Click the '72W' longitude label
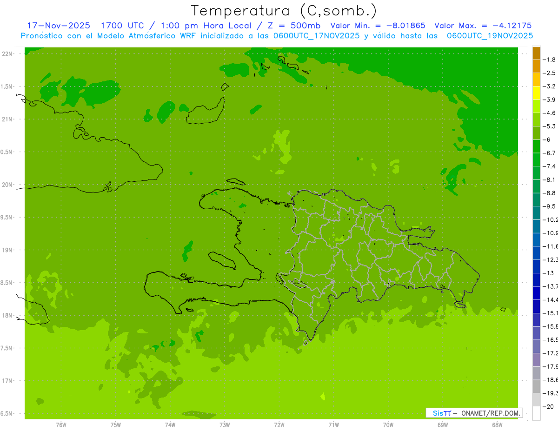The width and height of the screenshot is (558, 431). pyautogui.click(x=279, y=425)
